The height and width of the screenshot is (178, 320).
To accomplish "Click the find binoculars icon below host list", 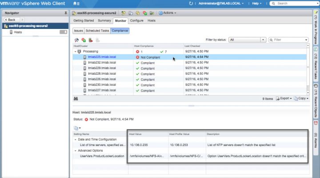I will (76, 98).
